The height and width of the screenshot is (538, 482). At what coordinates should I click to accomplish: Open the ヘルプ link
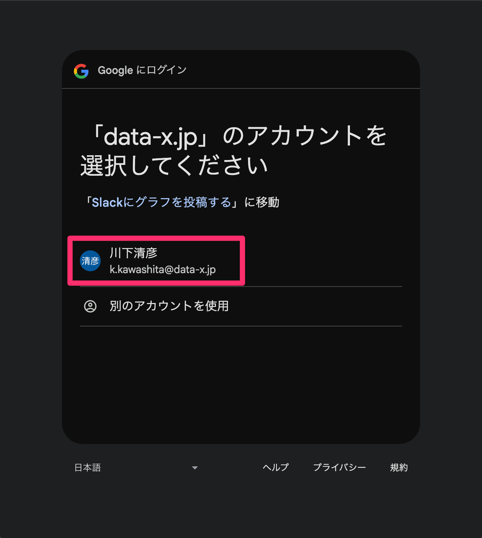[276, 467]
